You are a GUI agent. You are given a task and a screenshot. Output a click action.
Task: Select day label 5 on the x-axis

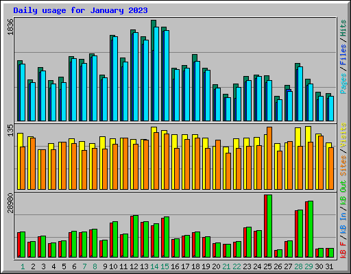tap(64, 266)
